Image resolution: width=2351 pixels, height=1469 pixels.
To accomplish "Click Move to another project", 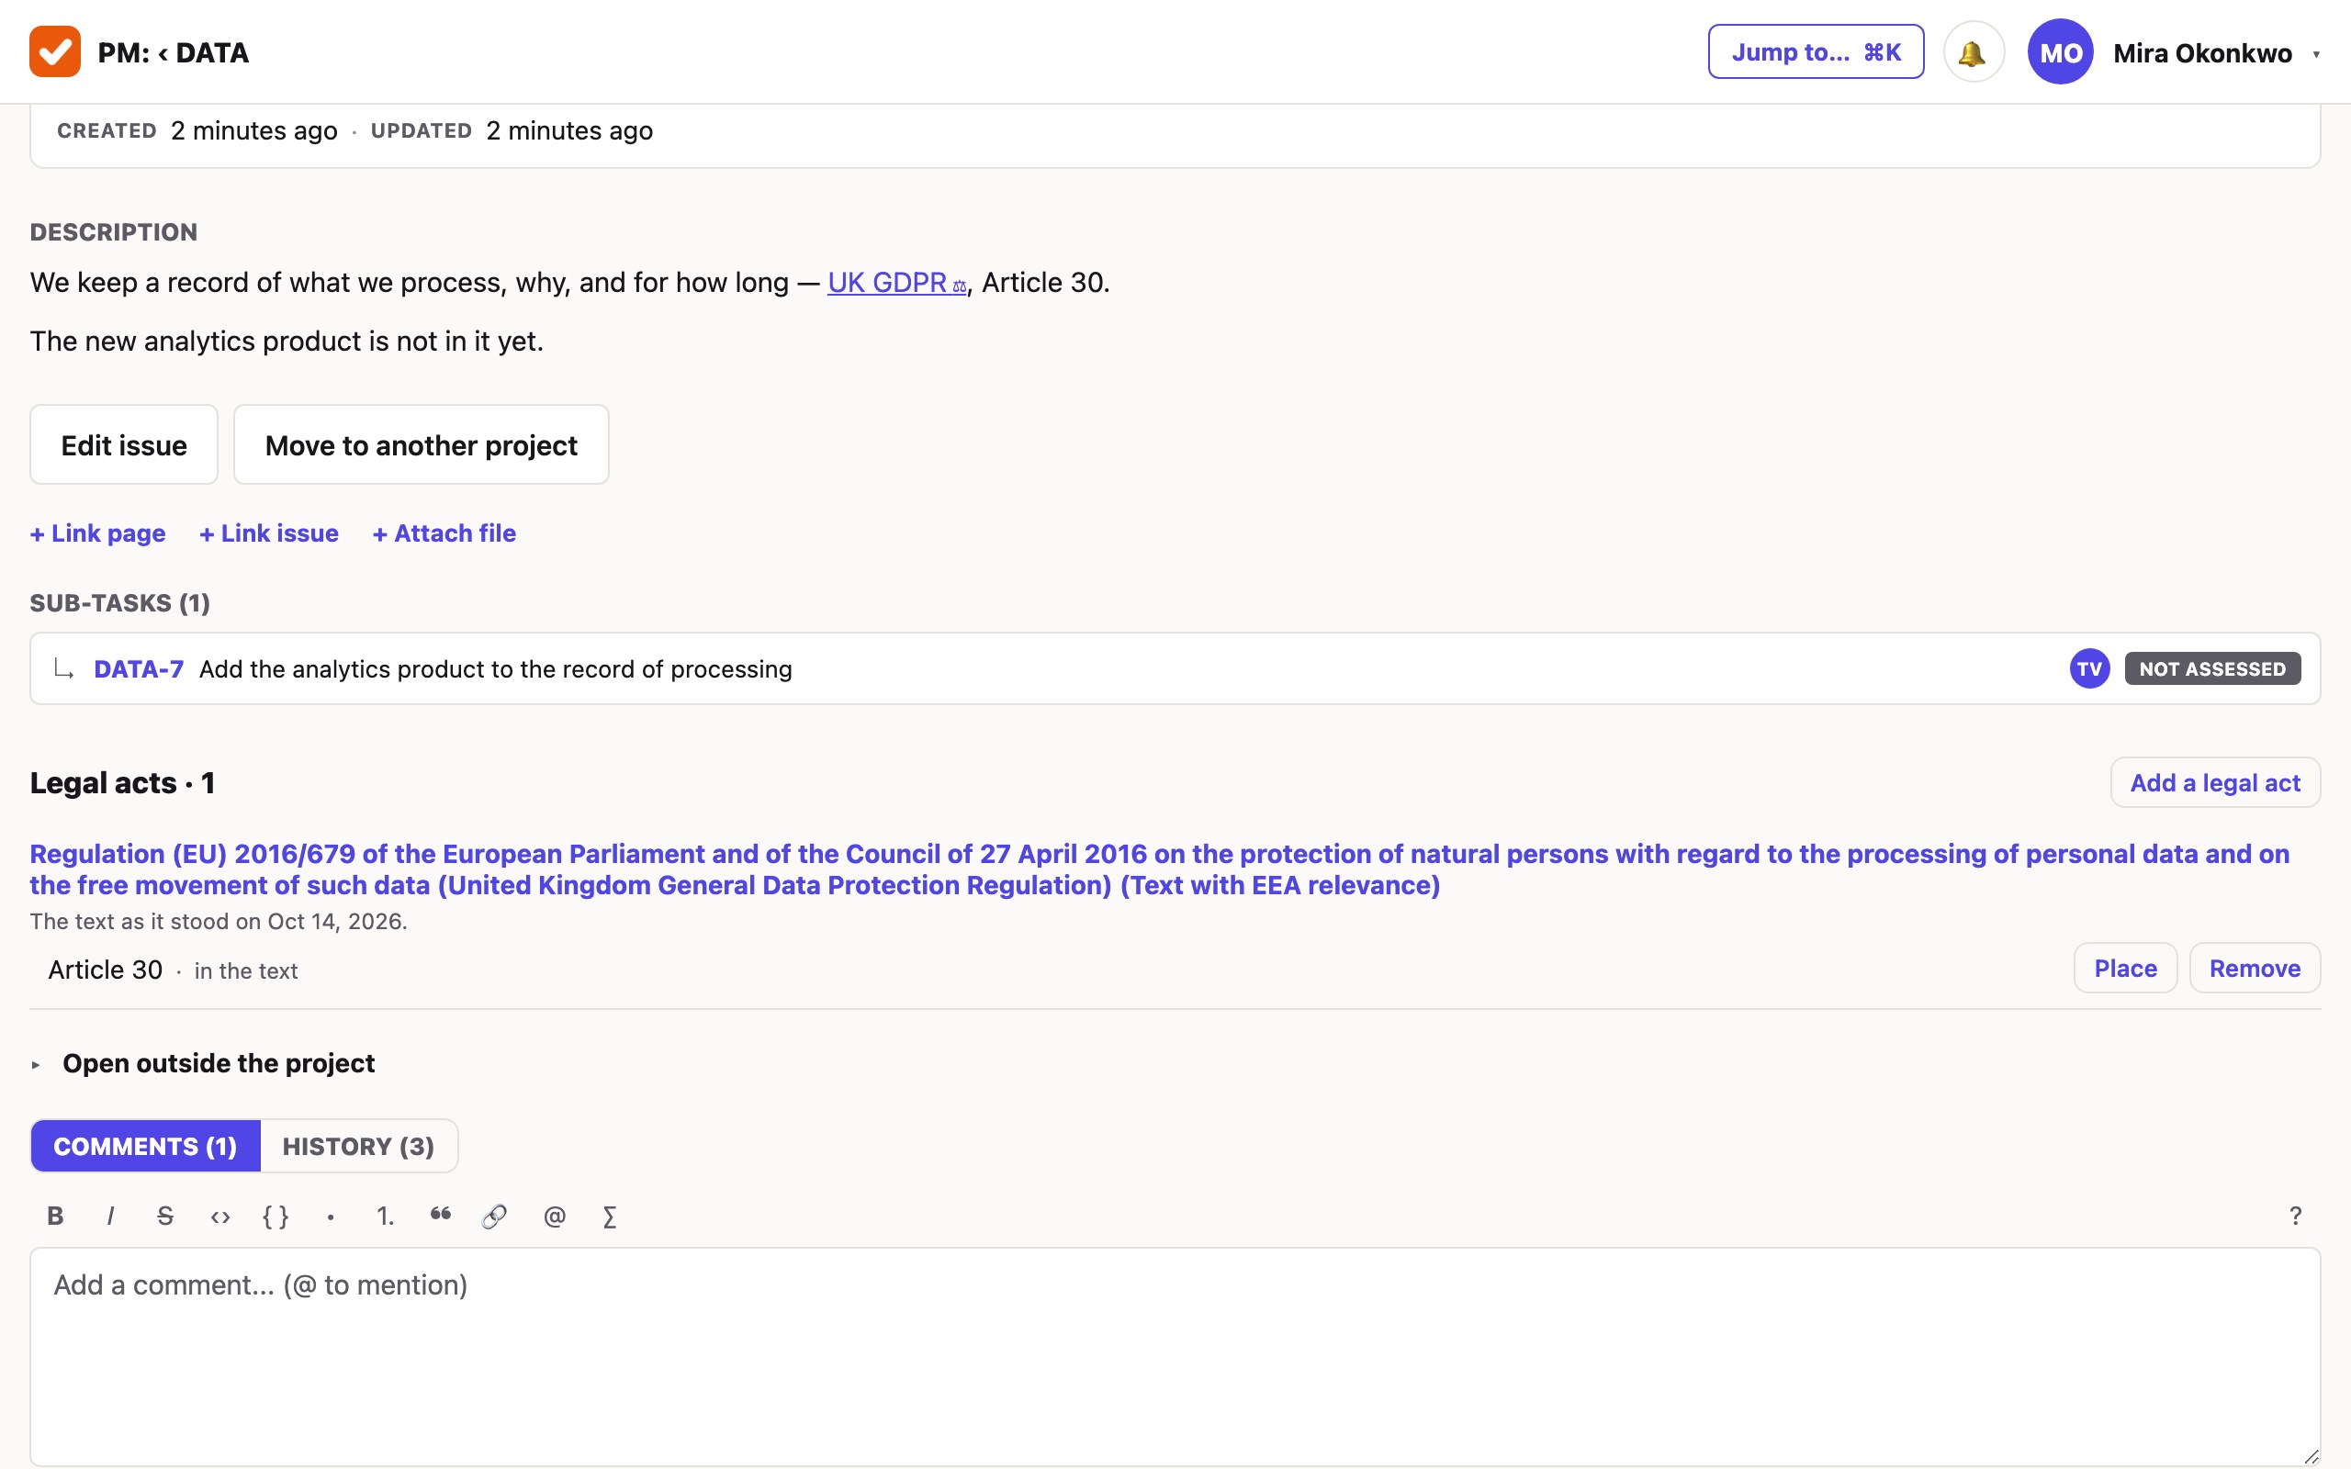I will (422, 444).
